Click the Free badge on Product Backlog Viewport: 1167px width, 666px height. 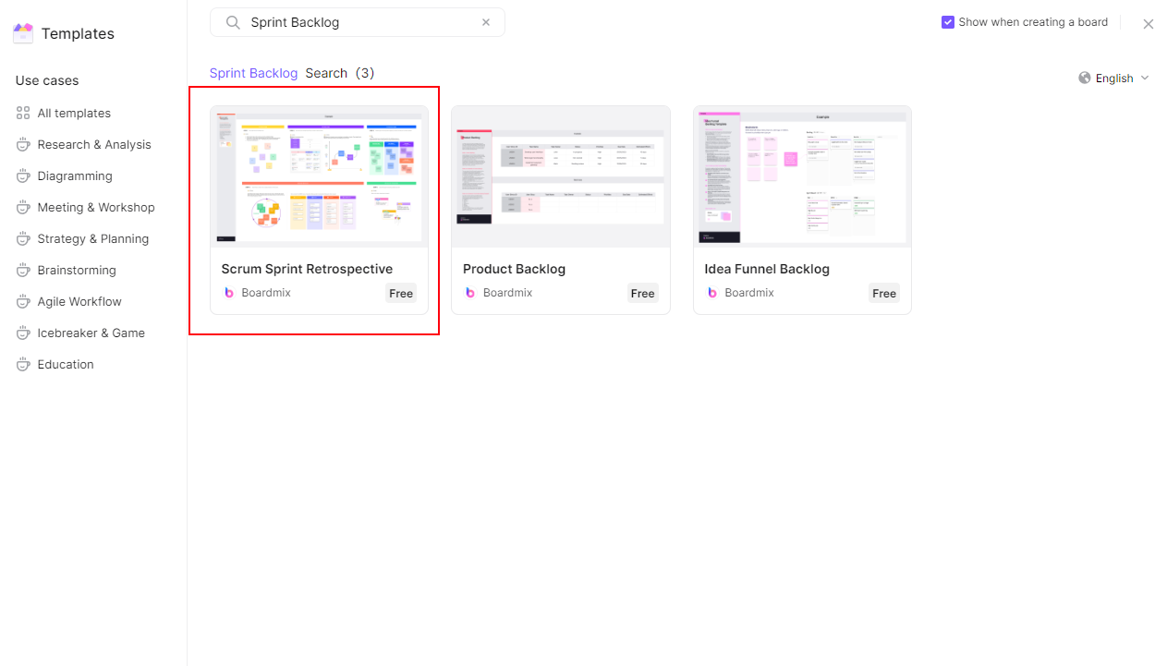point(643,293)
